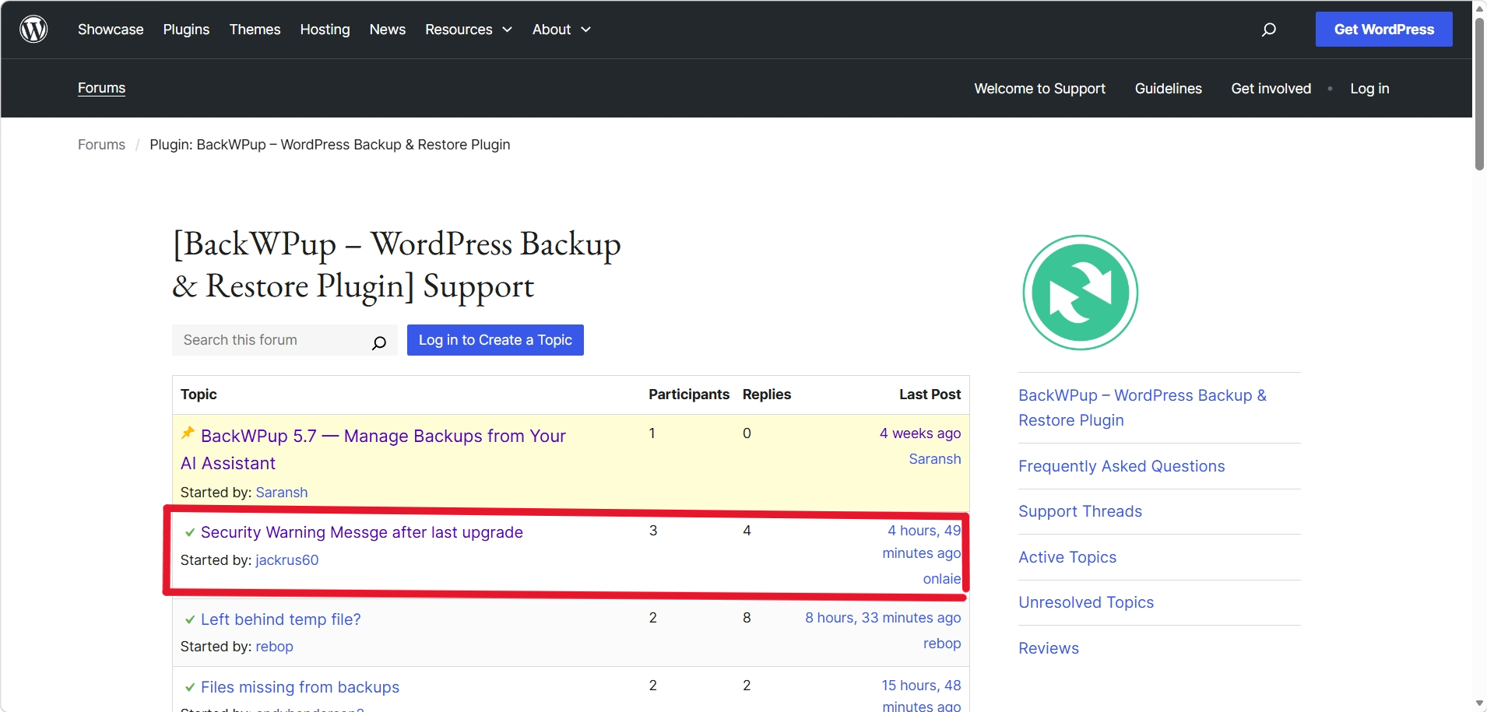This screenshot has width=1487, height=712.
Task: Open the Get involved link
Action: 1271,89
